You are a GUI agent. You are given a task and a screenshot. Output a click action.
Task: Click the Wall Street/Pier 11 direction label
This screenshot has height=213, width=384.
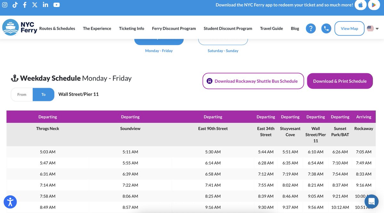(x=78, y=94)
